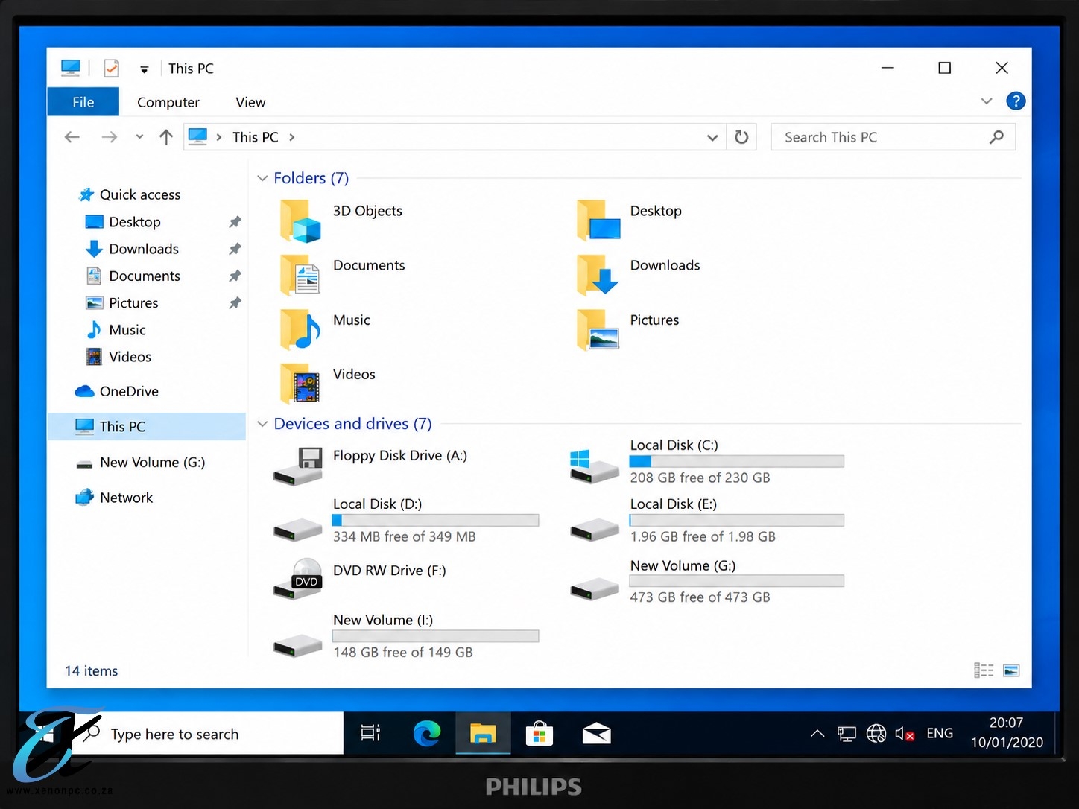The image size is (1079, 809).
Task: Unpin Pictures from Quick access
Action: (x=235, y=303)
